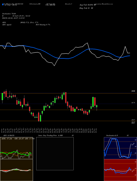Click the empty Intra Day Trading Price chart box
The height and width of the screenshot is (181, 137).
tap(55, 154)
